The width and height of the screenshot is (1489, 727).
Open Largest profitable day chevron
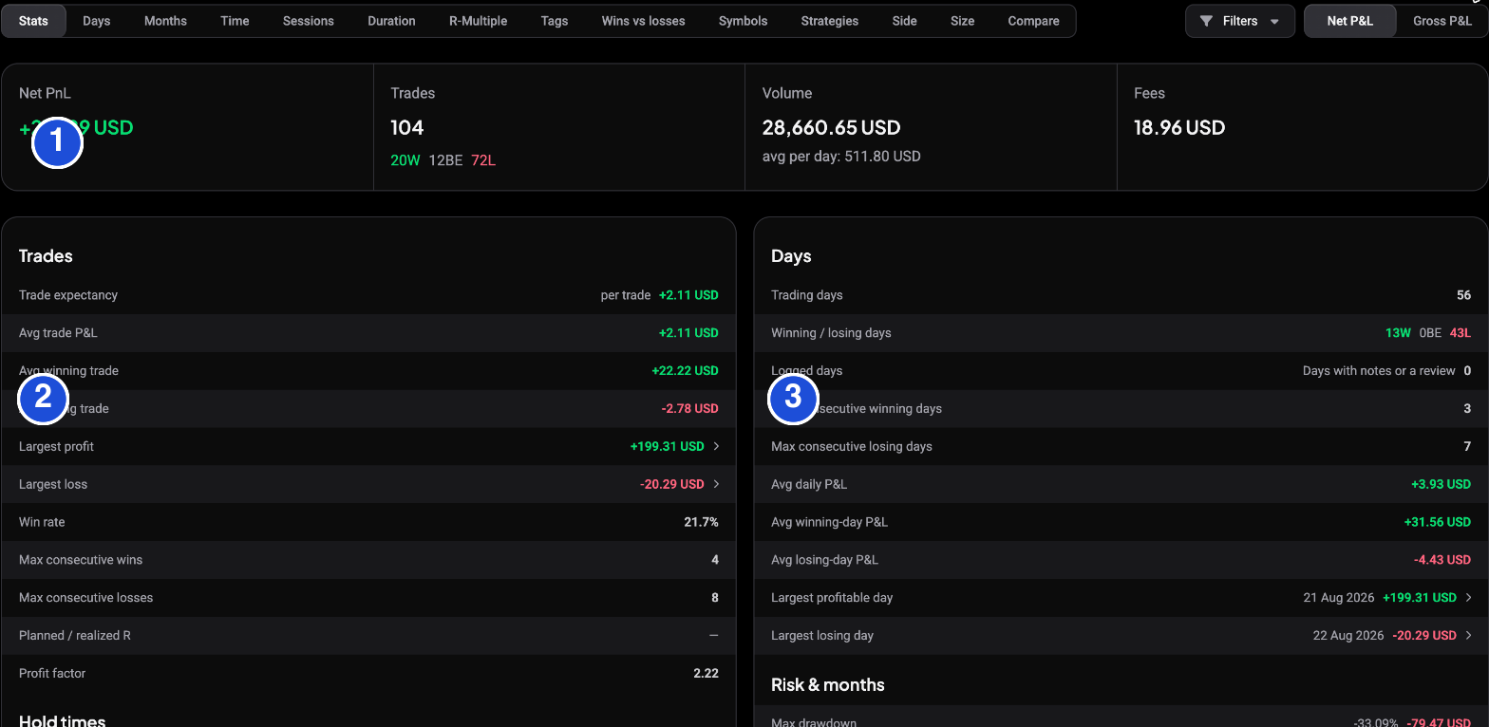pos(1468,598)
